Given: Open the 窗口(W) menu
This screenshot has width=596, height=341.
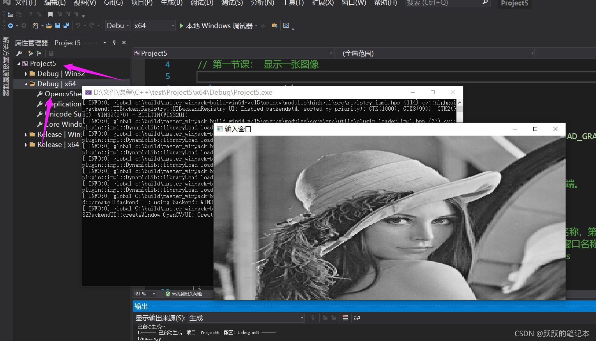Looking at the screenshot, I should (x=354, y=3).
